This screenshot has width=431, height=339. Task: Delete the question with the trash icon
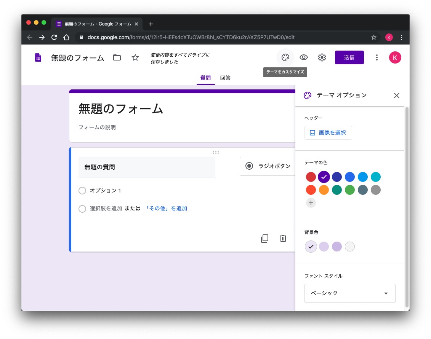pos(283,239)
